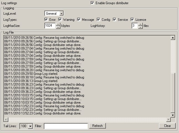Expand the Tail Lines dropdown

[30, 126]
